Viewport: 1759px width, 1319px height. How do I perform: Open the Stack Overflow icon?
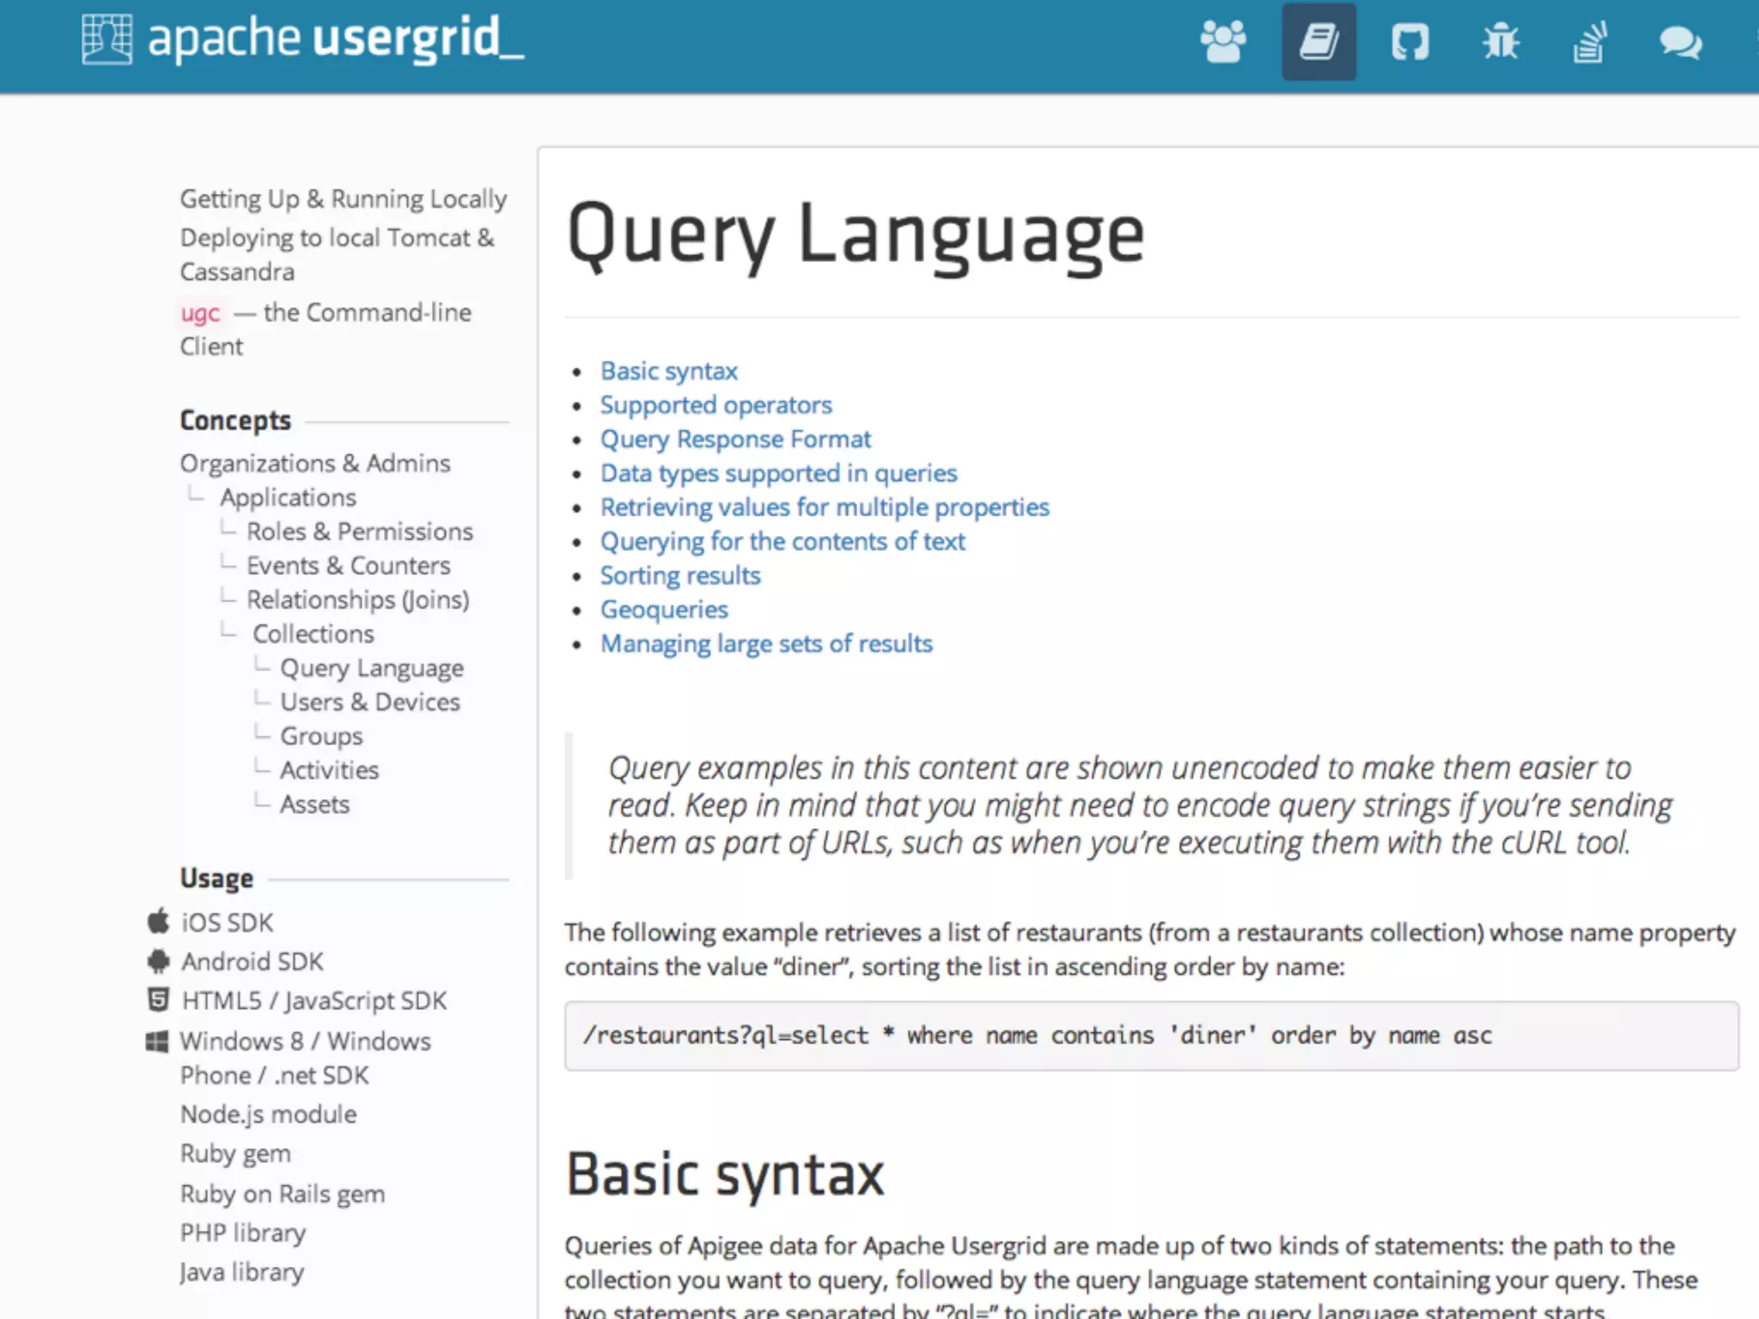pos(1590,41)
